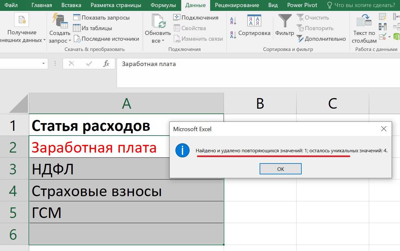
Task: Click Из таблицы in the ribbon
Action: tap(93, 28)
